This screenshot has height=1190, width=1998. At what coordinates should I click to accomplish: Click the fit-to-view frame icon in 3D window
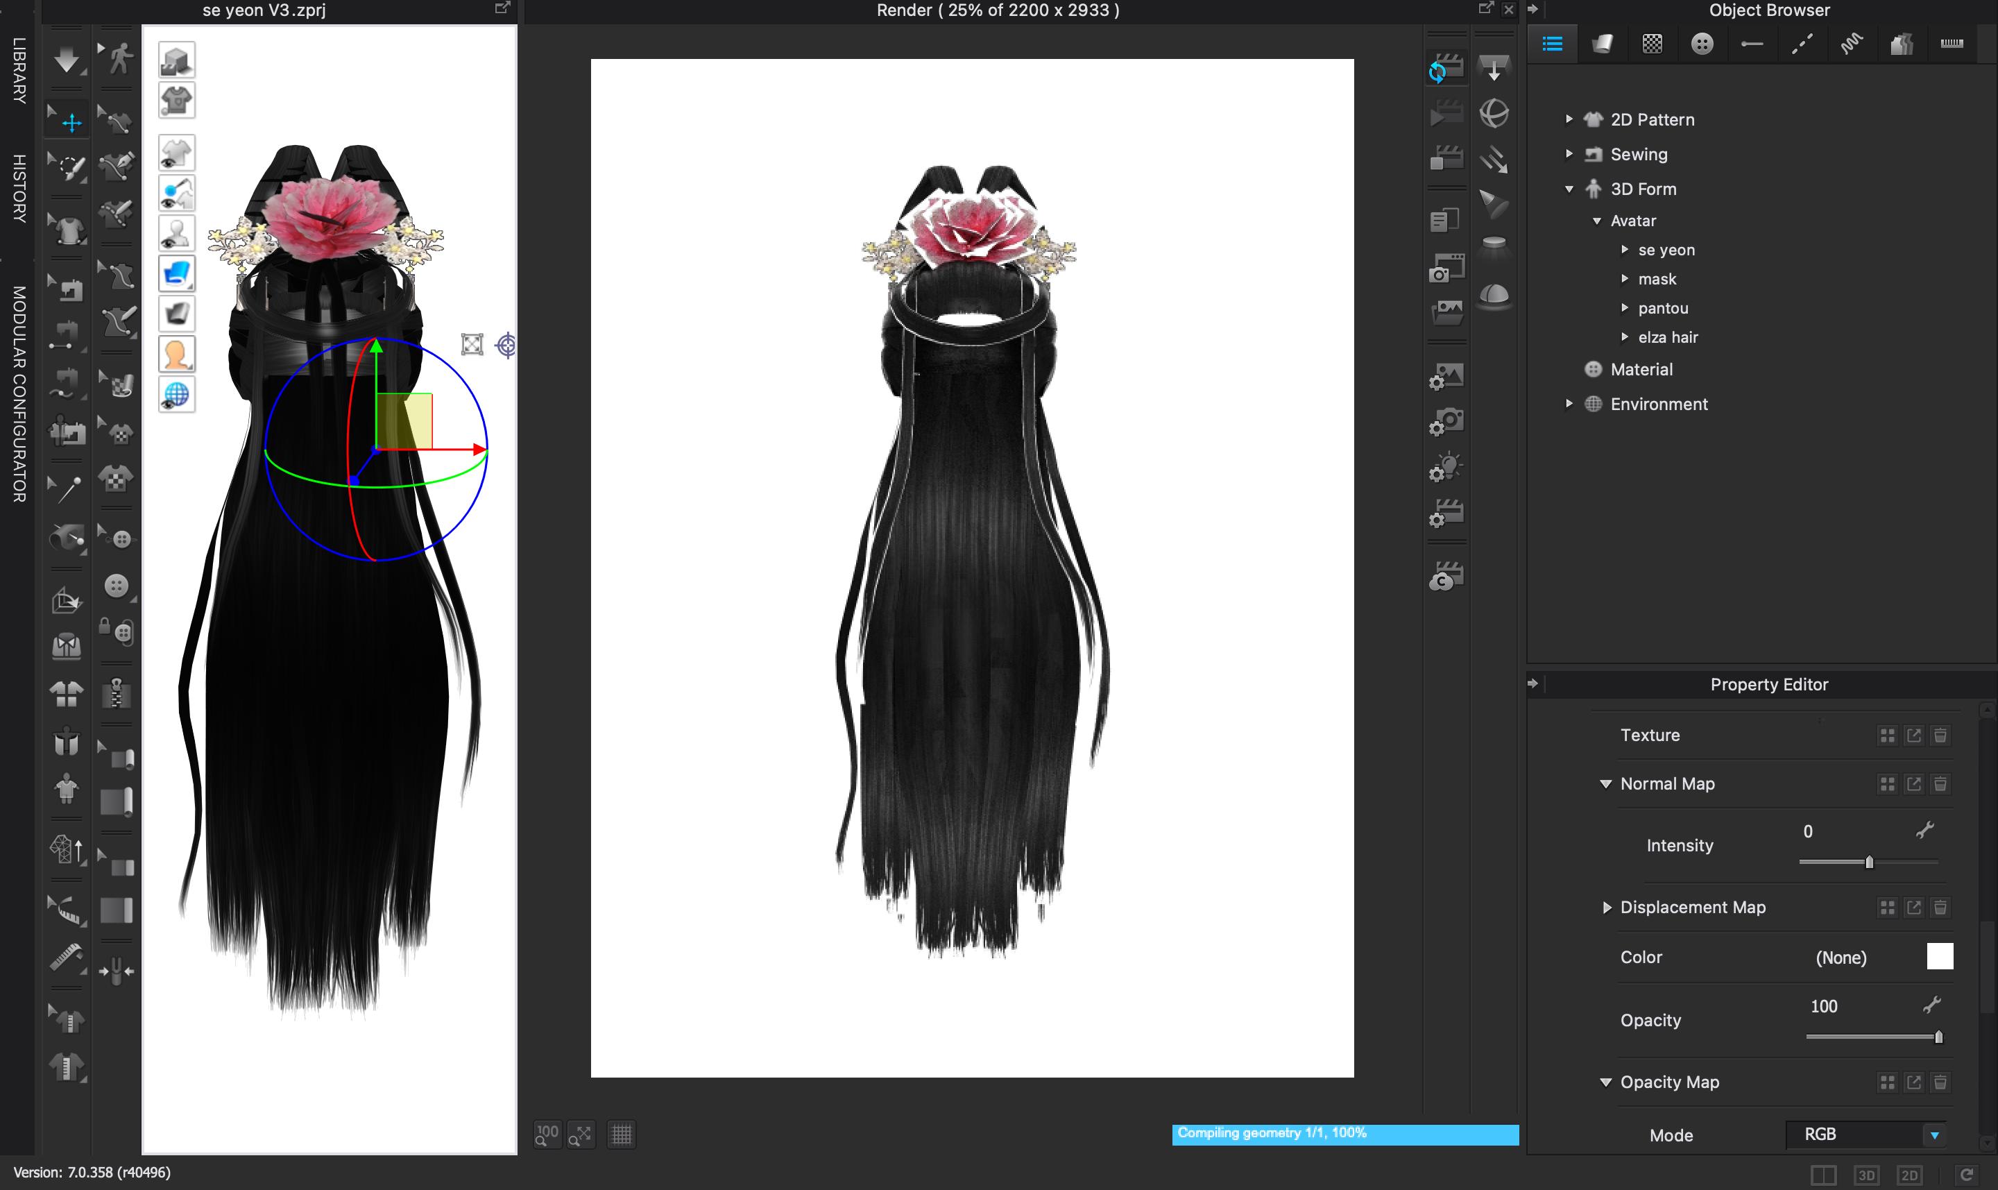pyautogui.click(x=472, y=345)
